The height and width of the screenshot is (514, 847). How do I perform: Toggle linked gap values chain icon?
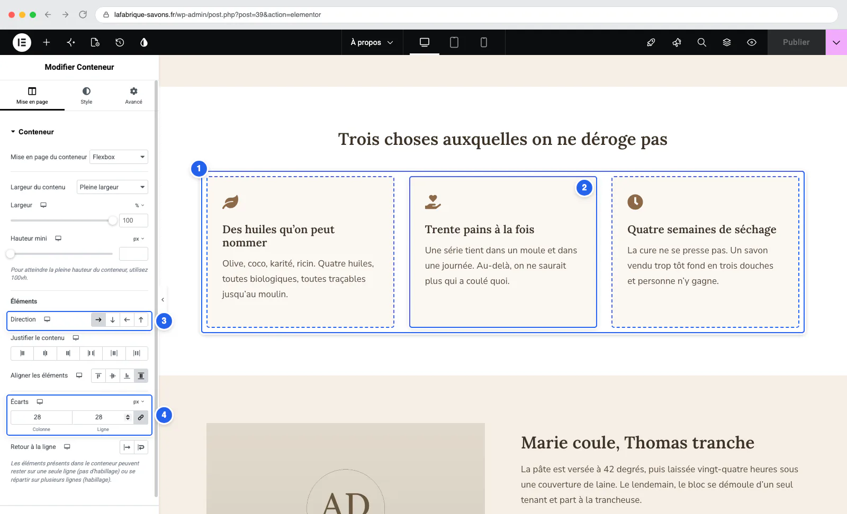[x=141, y=417]
